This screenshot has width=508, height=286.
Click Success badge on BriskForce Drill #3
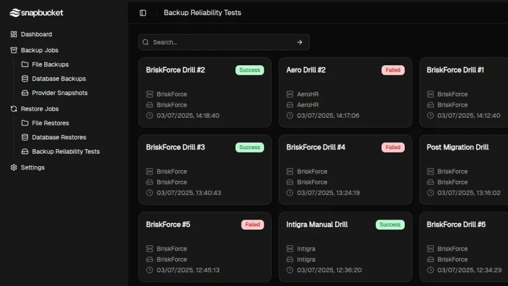pos(249,148)
